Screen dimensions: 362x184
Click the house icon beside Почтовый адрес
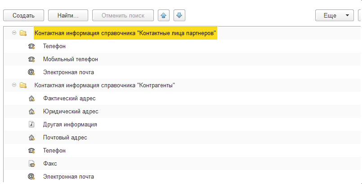click(31, 137)
